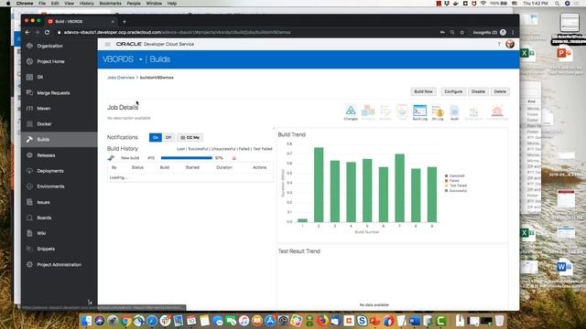Click the help question mark icon
The image size is (586, 329).
click(x=499, y=44)
